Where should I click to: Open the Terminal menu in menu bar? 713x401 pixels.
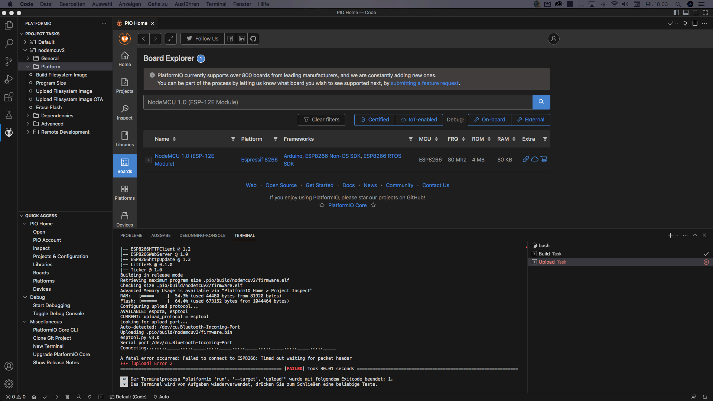(x=216, y=4)
